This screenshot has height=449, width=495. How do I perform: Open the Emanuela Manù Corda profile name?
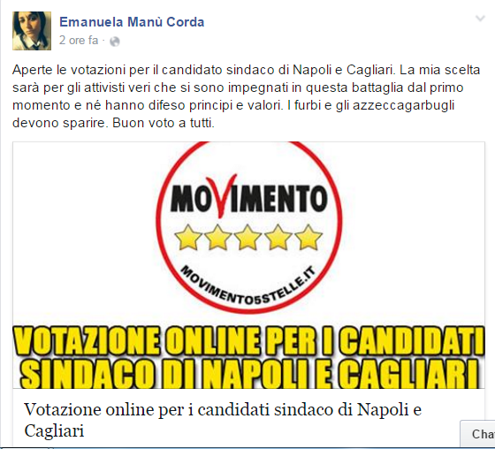tap(132, 22)
